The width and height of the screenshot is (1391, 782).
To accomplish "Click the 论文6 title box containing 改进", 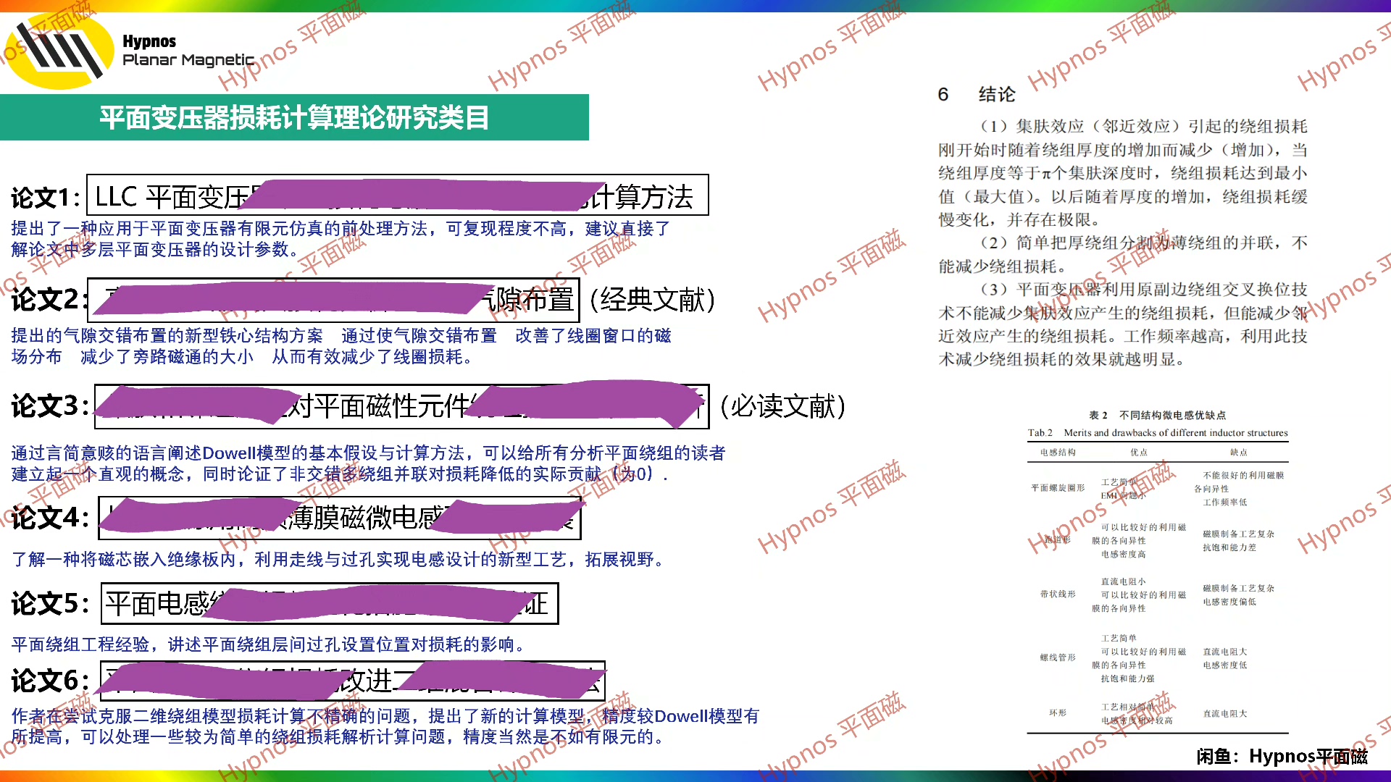I will tap(352, 681).
